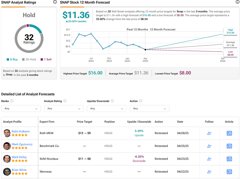Click info icon next to Ranks filter label
The width and height of the screenshot is (240, 179).
pos(12,101)
